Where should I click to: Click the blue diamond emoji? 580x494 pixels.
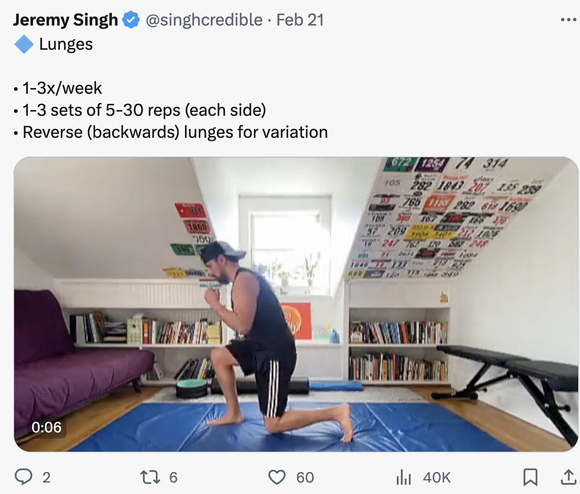coord(24,44)
